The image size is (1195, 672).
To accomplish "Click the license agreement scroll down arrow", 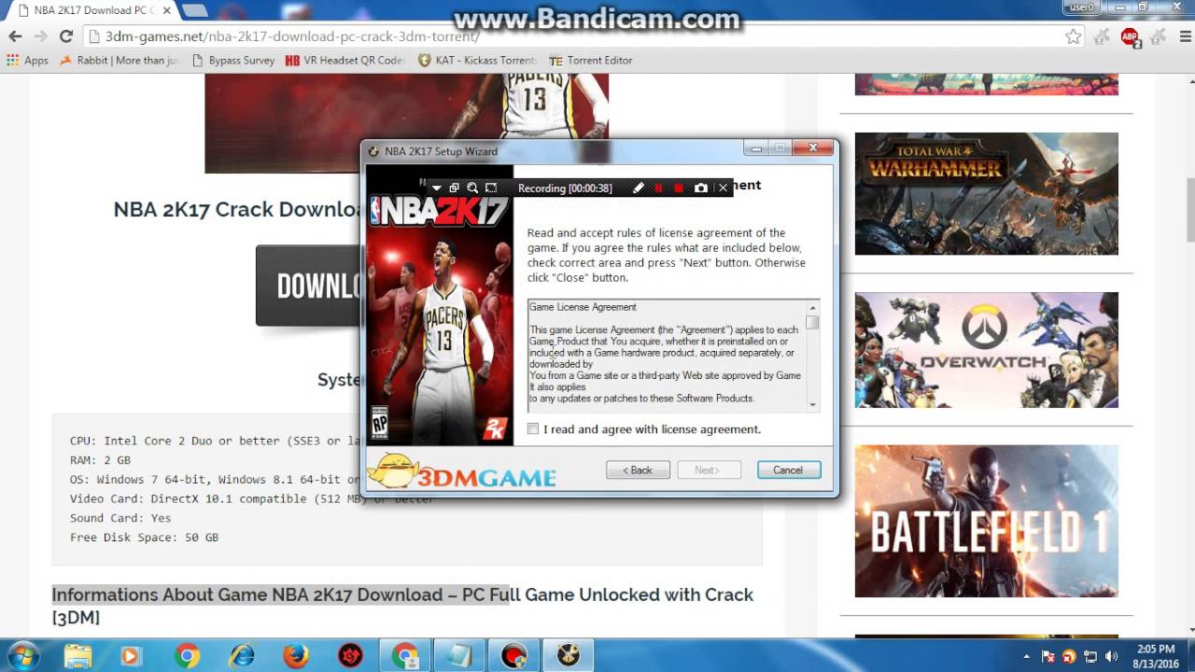I will pyautogui.click(x=812, y=405).
